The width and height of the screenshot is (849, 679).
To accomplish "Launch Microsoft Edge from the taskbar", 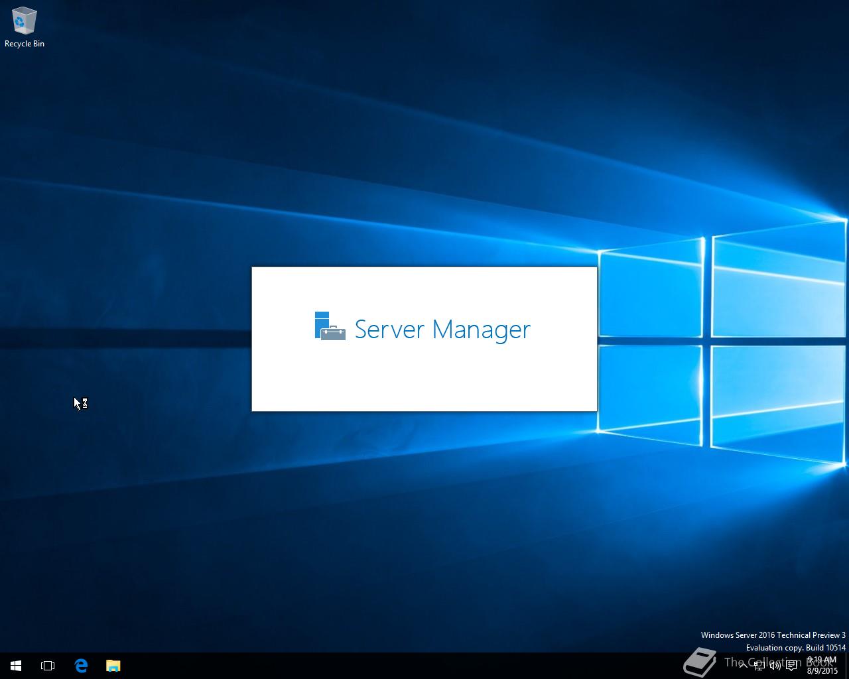I will point(81,666).
